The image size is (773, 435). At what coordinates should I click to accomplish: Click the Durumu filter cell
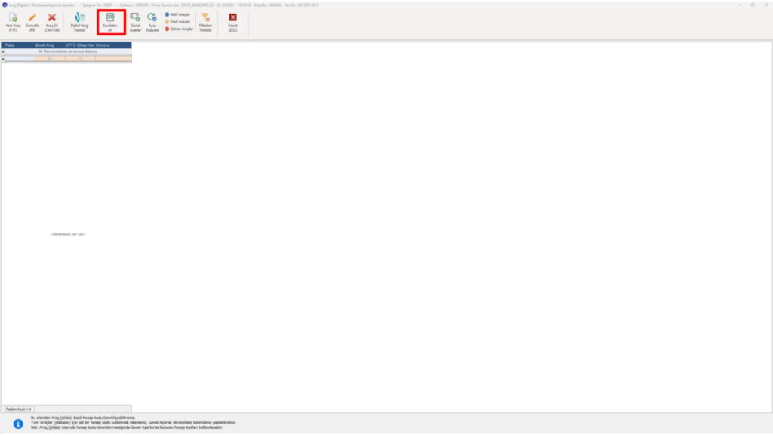click(x=113, y=58)
